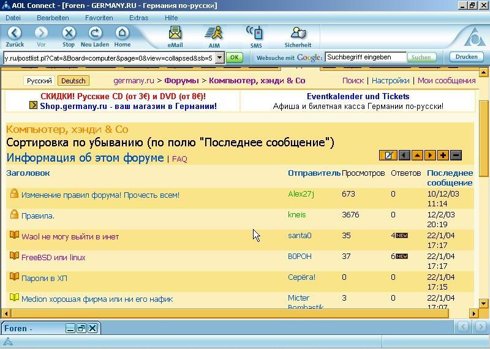
Task: Click the arrow icon next to Shop.germany.ru
Action: [x=33, y=105]
